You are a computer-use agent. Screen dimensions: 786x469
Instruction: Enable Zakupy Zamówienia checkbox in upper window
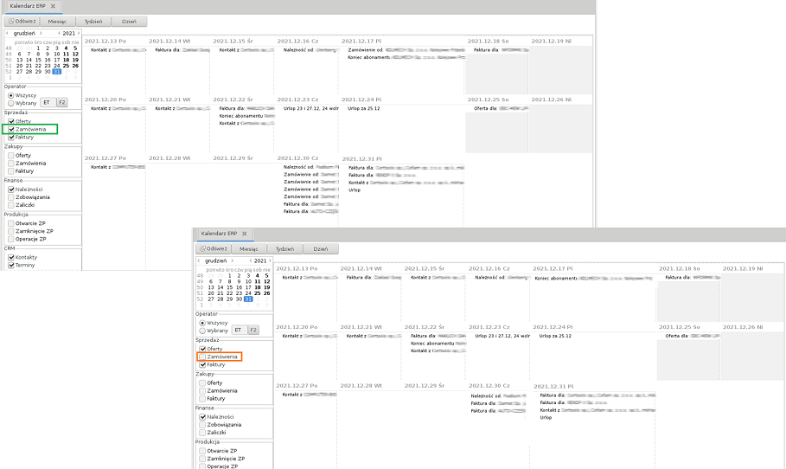(x=11, y=164)
